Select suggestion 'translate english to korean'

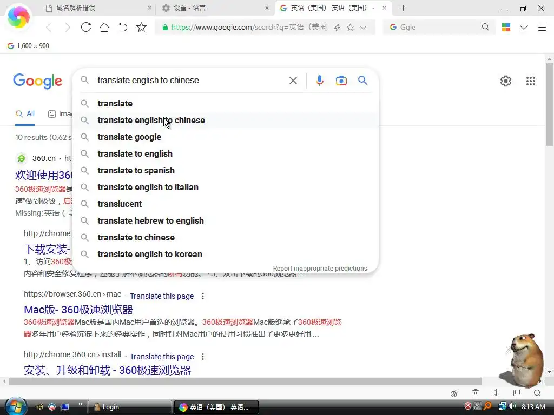(226, 255)
